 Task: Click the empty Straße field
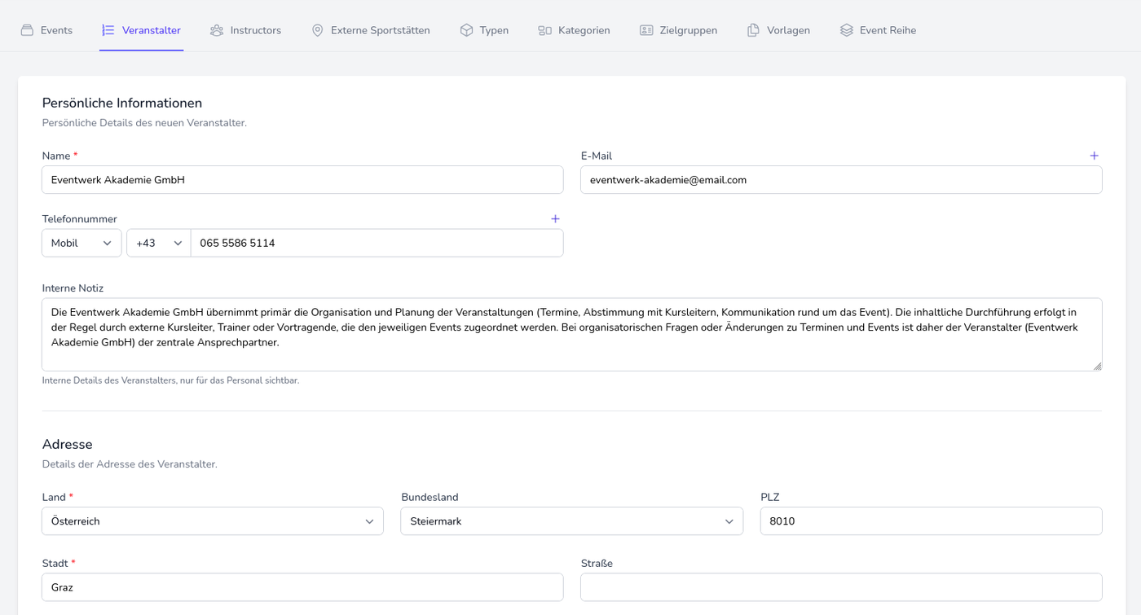point(841,587)
